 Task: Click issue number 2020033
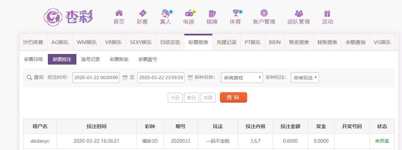tap(180, 141)
